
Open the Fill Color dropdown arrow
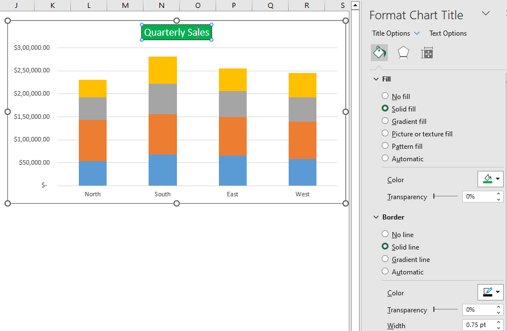coord(497,179)
